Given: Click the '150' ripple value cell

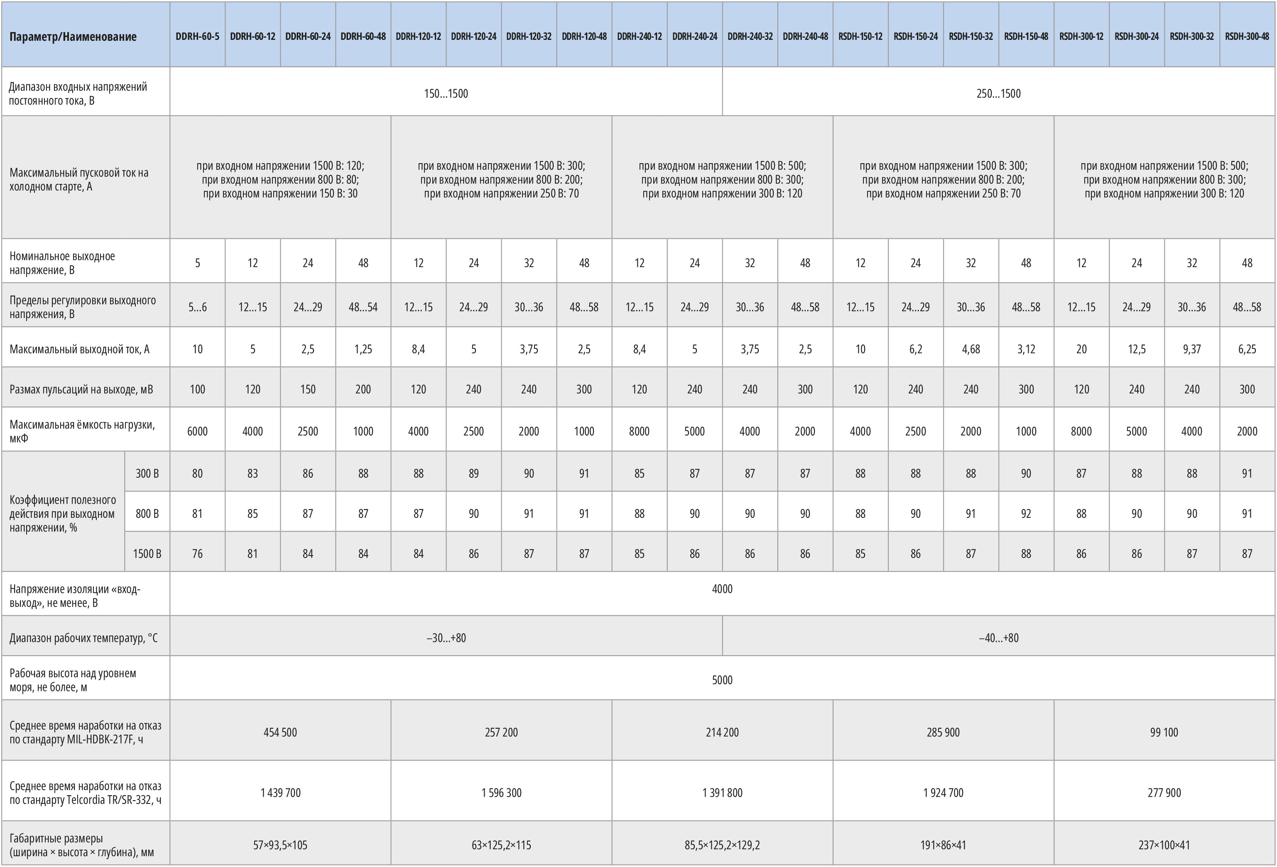Looking at the screenshot, I should pyautogui.click(x=308, y=387).
